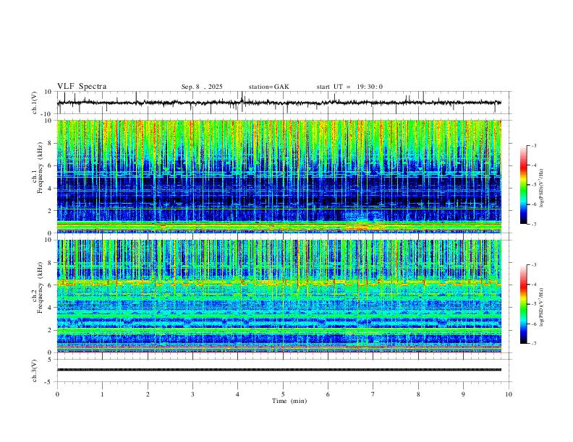Click the "start UT = 19:30:0" label
573x442 pixels.
(x=349, y=87)
